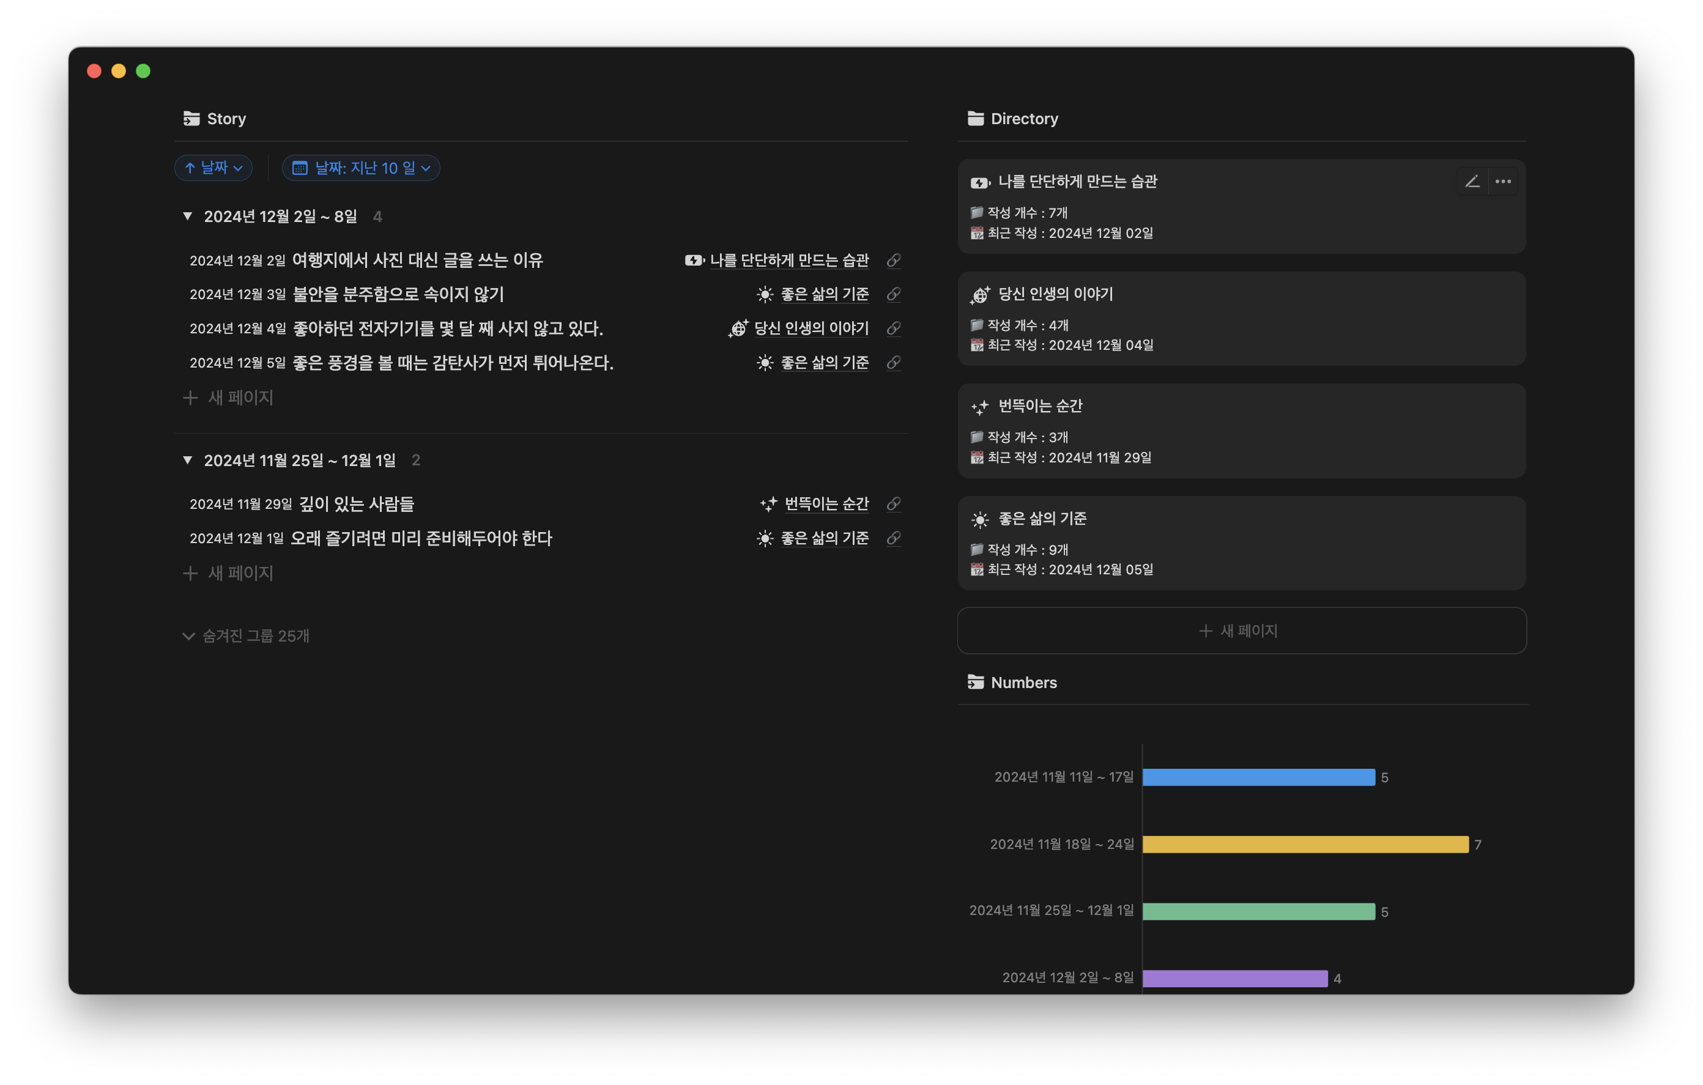Image resolution: width=1703 pixels, height=1085 pixels.
Task: Open the 날짜: 지난 10 일 filter
Action: tap(361, 168)
